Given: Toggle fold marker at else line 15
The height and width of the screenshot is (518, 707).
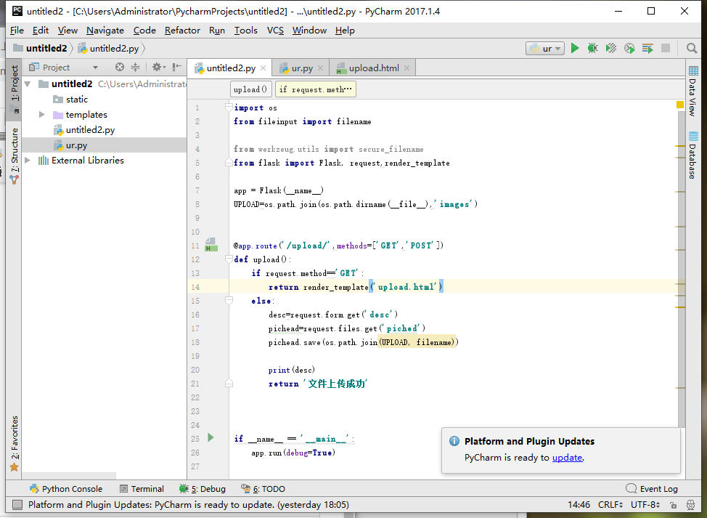Looking at the screenshot, I should (x=229, y=301).
